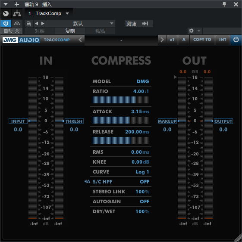Click the 0.0 value under INPUT
The image size is (242, 242).
[x=18, y=130]
